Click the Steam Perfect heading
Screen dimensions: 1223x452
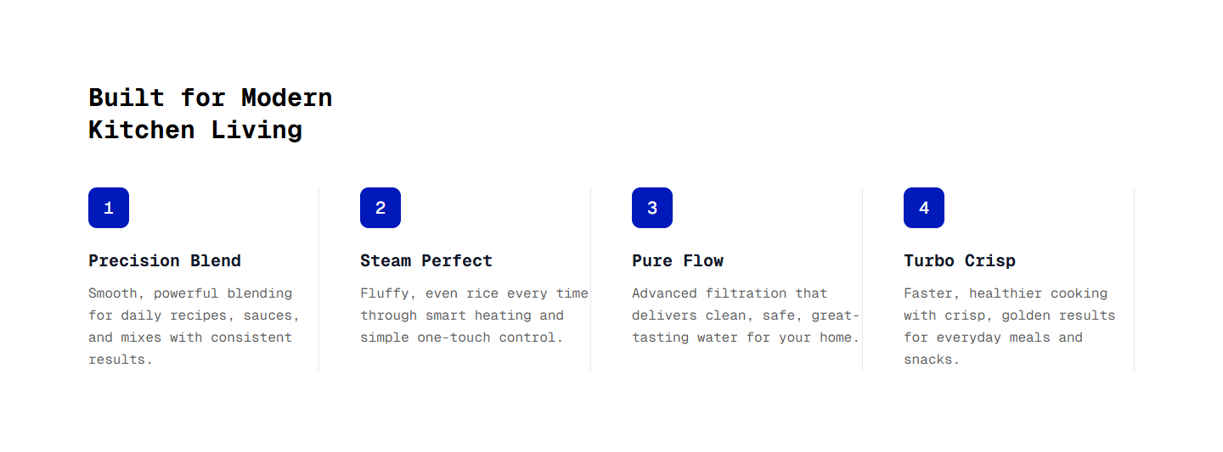[426, 260]
